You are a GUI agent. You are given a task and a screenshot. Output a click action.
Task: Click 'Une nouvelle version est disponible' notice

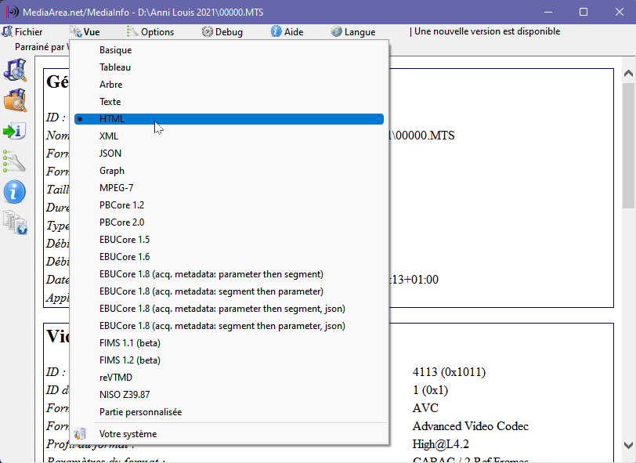click(x=486, y=32)
